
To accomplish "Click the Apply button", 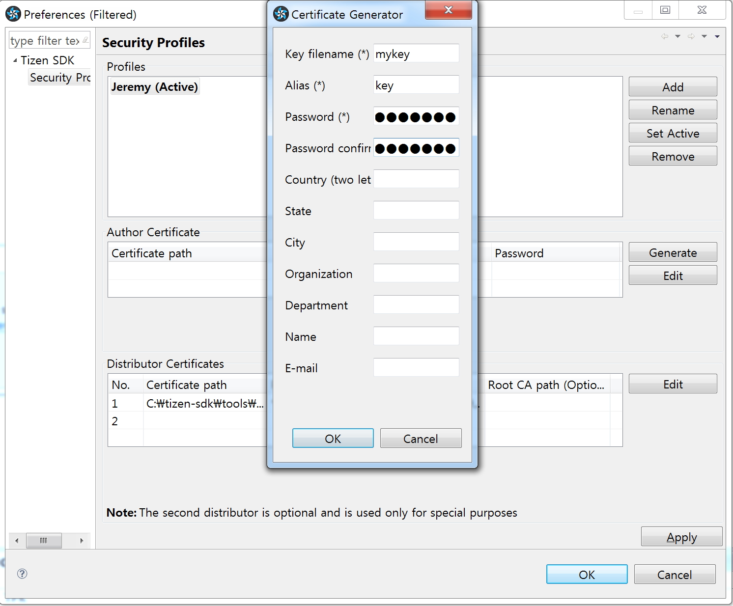I will [x=681, y=537].
